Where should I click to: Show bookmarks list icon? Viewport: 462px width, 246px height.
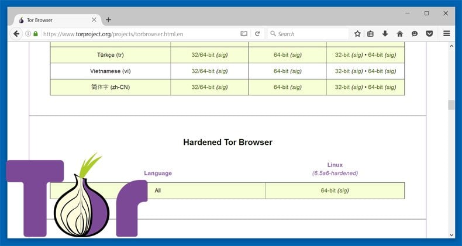click(370, 34)
